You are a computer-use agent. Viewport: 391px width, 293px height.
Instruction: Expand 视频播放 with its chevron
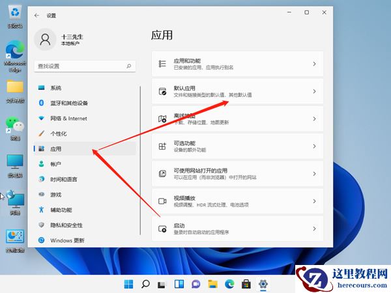coord(314,201)
